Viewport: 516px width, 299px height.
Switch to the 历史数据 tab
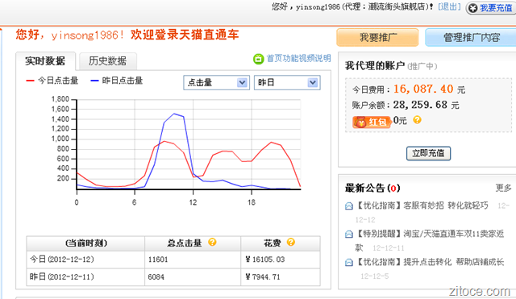107,61
